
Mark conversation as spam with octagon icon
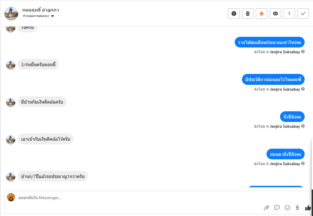tap(234, 14)
